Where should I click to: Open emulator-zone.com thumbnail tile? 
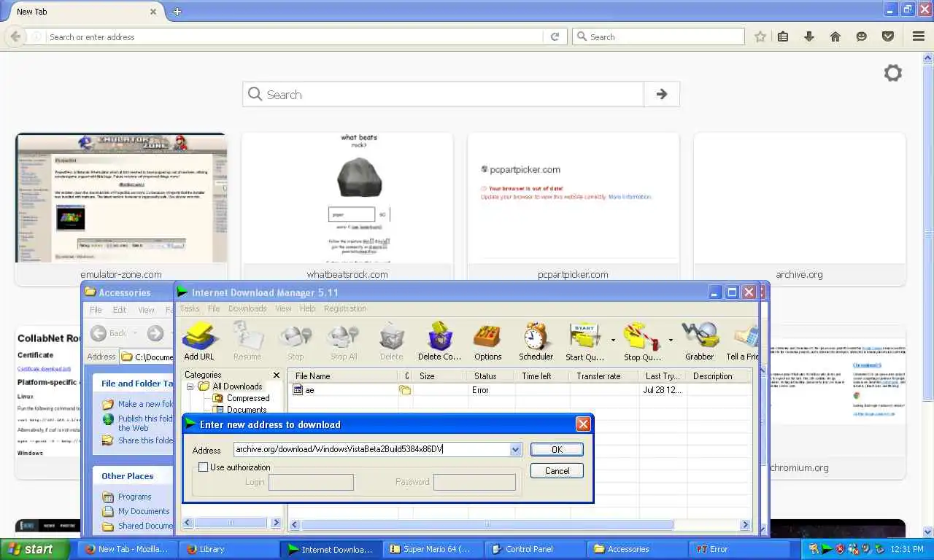point(121,209)
